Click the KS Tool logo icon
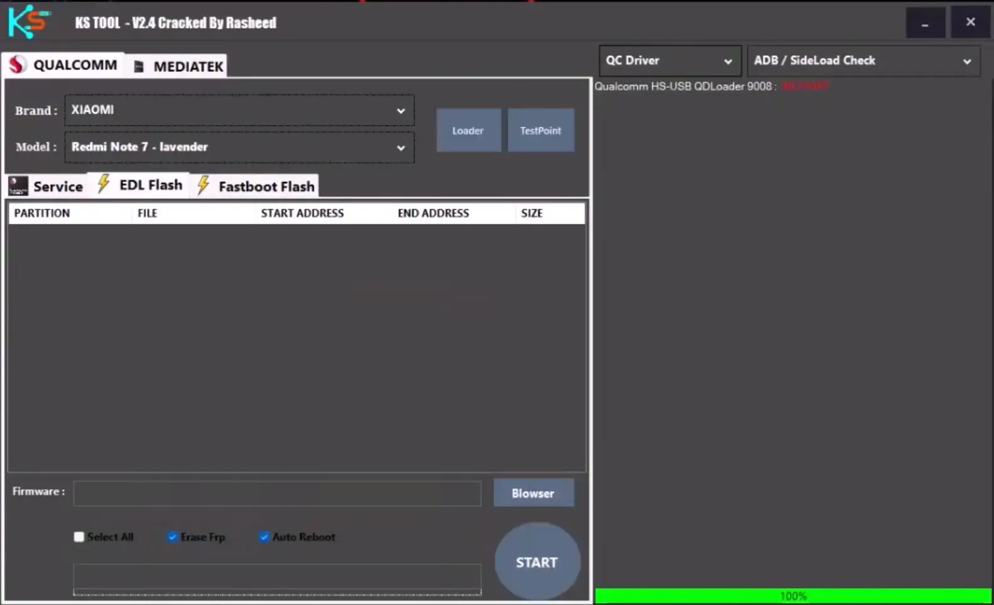The height and width of the screenshot is (605, 994). [x=28, y=21]
